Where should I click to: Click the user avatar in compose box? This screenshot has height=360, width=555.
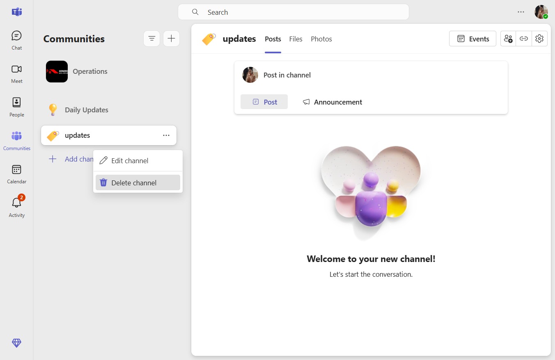[250, 75]
